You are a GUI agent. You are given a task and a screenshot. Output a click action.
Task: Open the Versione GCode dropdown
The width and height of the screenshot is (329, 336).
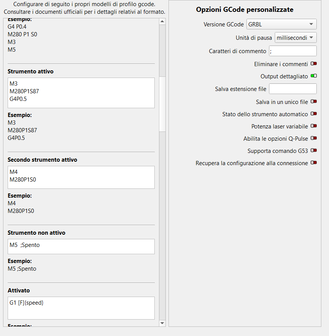281,24
